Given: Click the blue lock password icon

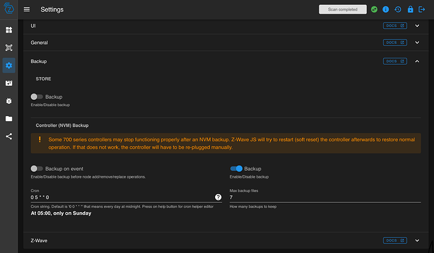Looking at the screenshot, I should (x=410, y=9).
